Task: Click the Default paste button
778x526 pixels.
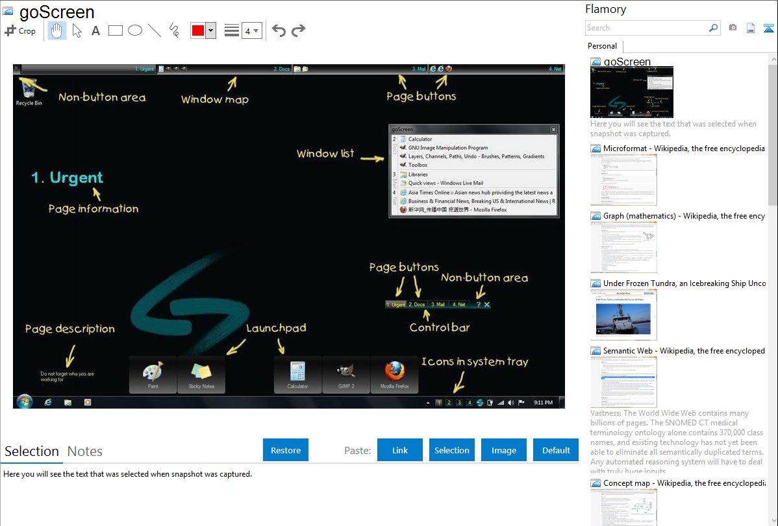Action: click(x=556, y=450)
